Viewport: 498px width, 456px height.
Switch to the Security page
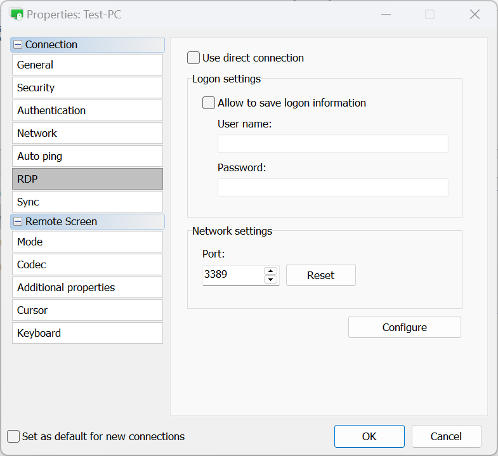pos(88,88)
